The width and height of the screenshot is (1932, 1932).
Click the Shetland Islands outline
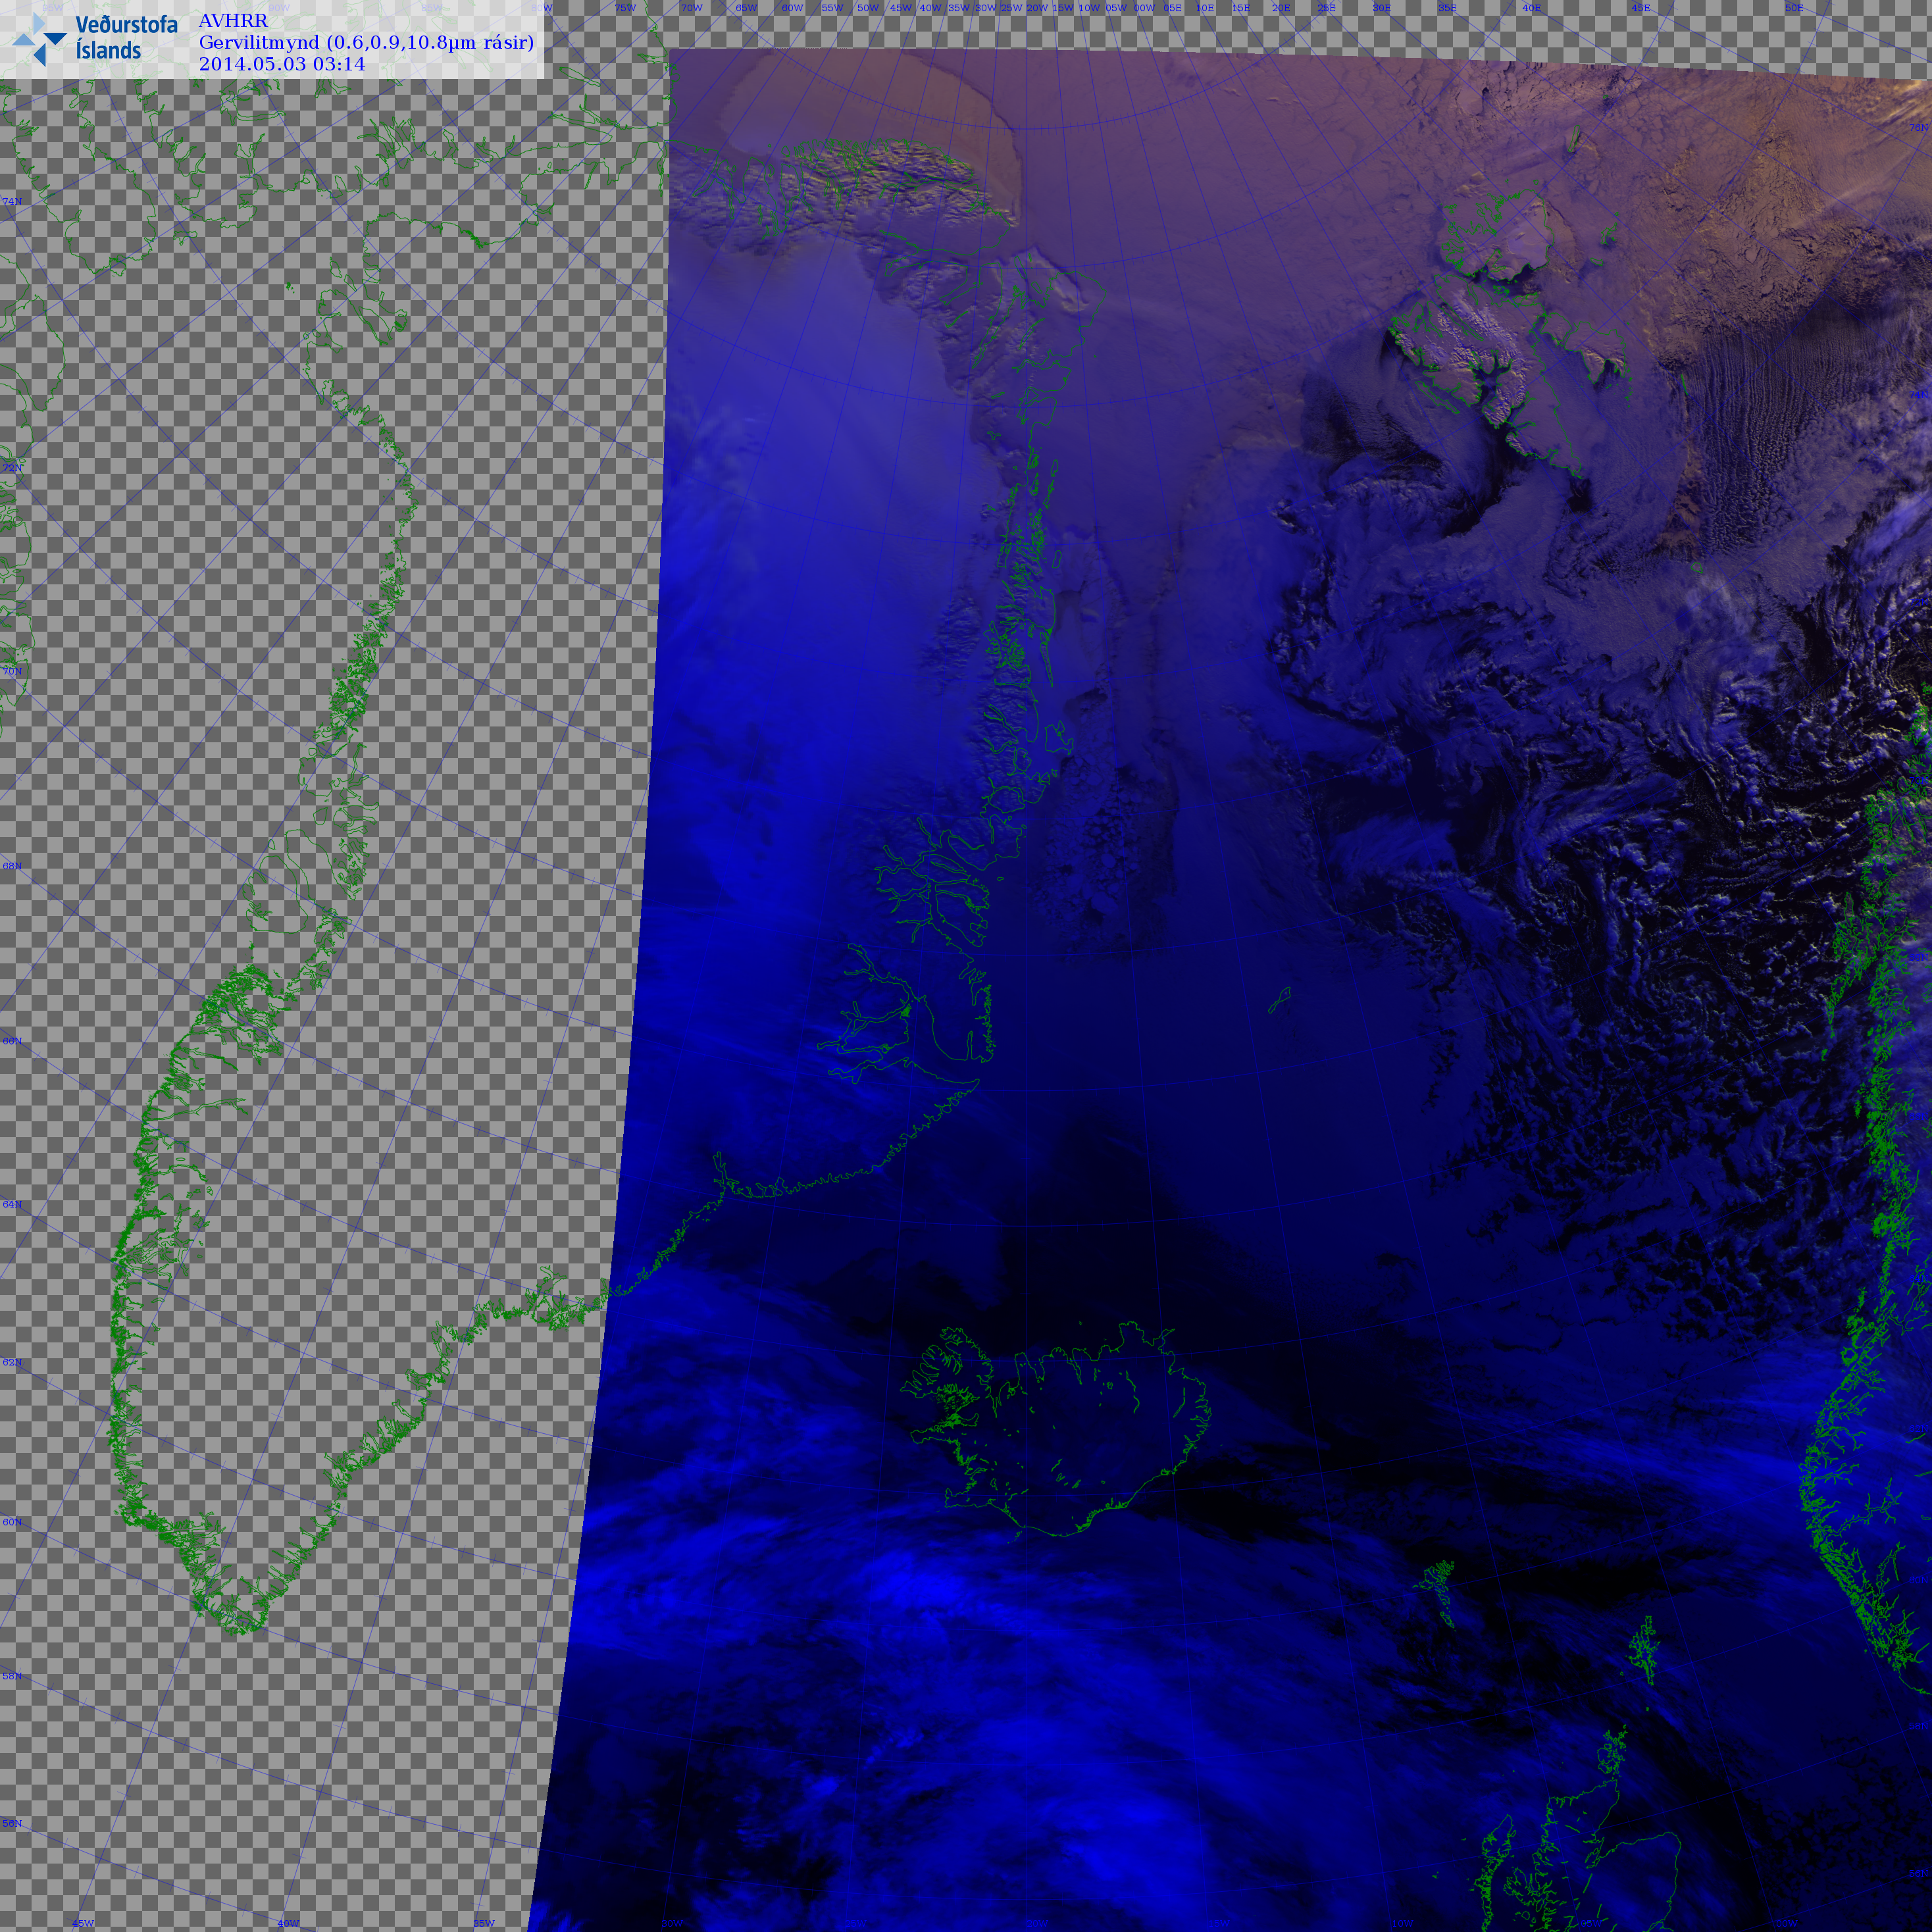(1643, 1652)
